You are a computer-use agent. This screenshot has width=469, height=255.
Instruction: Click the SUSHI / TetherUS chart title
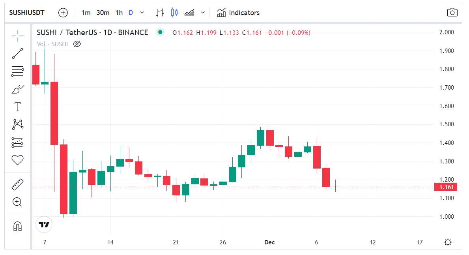(x=92, y=32)
